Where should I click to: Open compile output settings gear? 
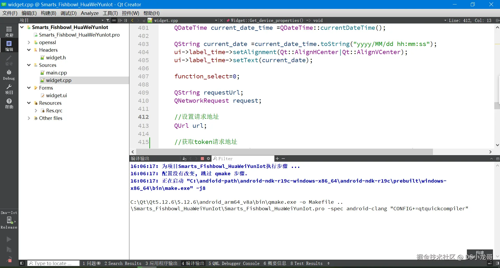(x=208, y=159)
